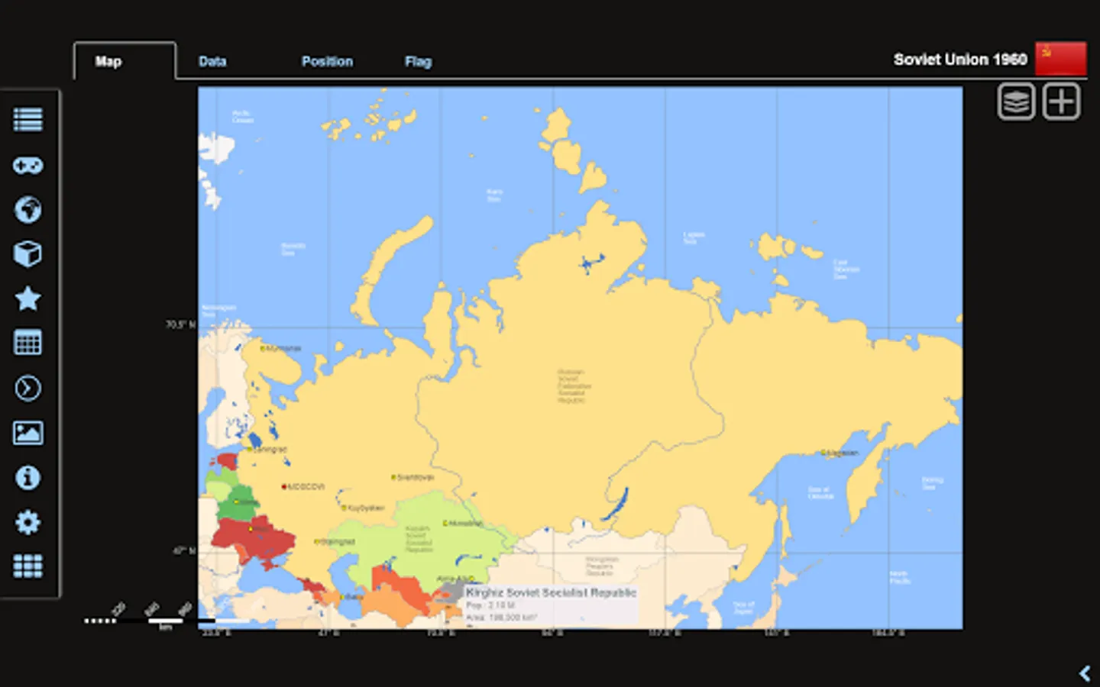1100x687 pixels.
Task: Switch to the Data tab
Action: click(212, 61)
